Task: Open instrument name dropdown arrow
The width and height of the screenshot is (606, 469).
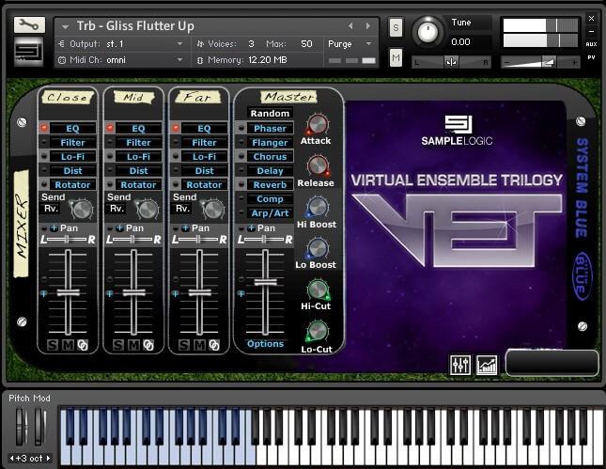Action: (x=66, y=27)
